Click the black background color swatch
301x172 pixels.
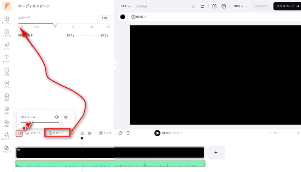click(x=123, y=17)
